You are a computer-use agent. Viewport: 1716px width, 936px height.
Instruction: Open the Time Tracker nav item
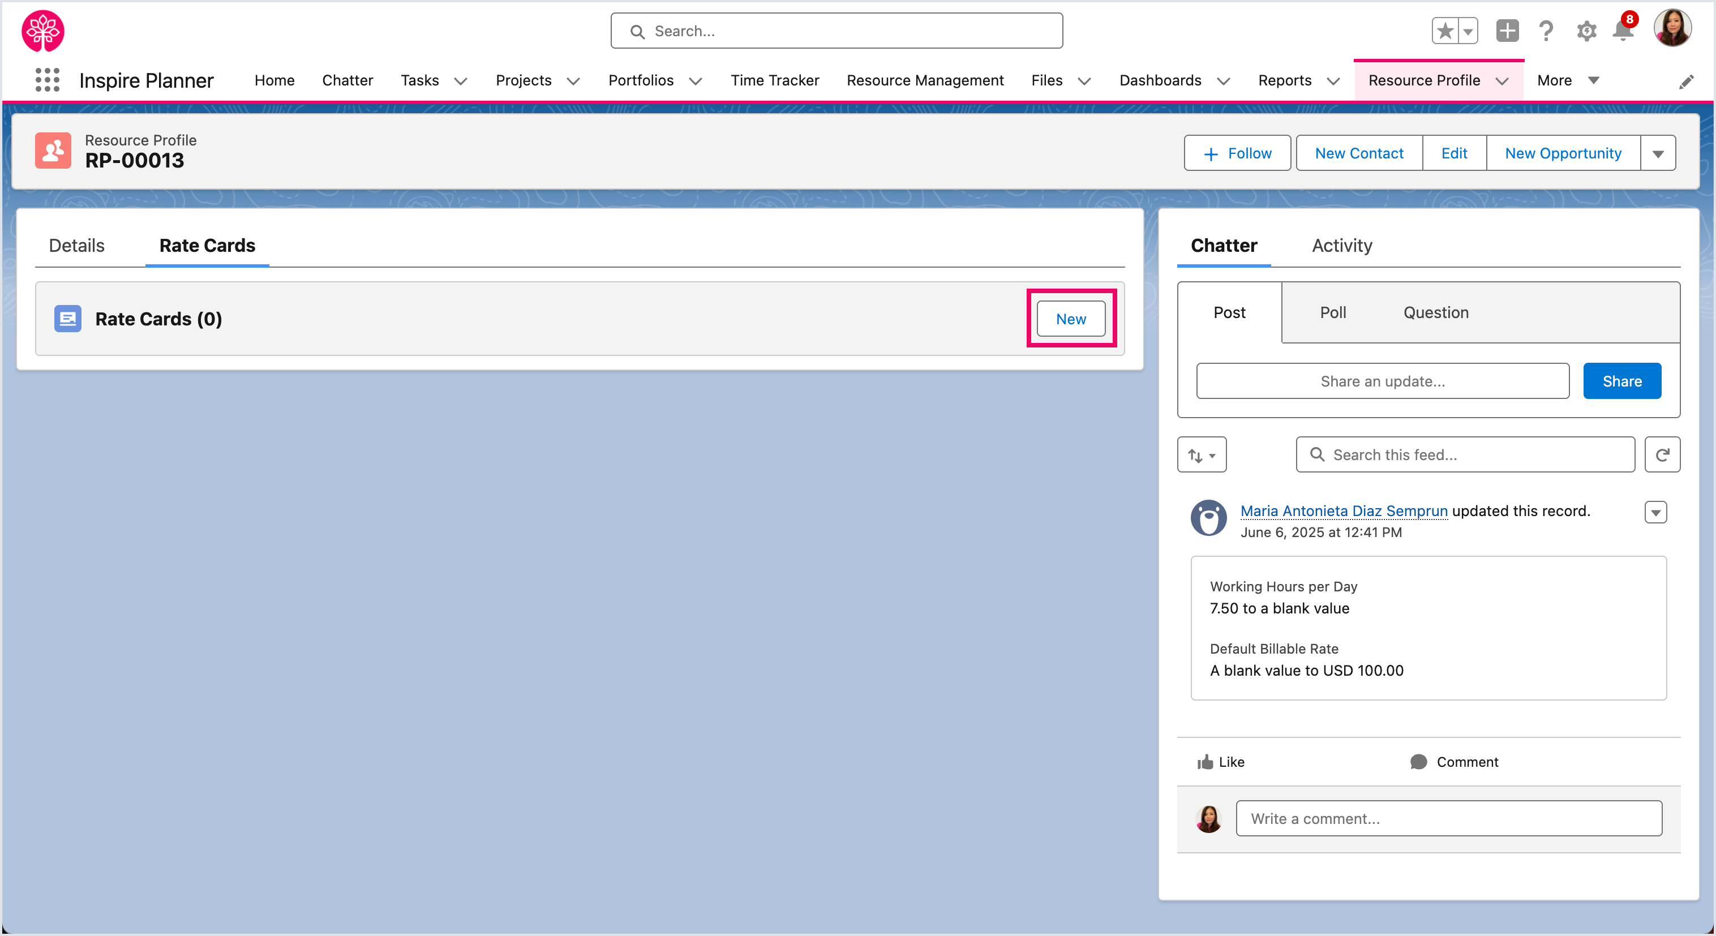point(774,80)
